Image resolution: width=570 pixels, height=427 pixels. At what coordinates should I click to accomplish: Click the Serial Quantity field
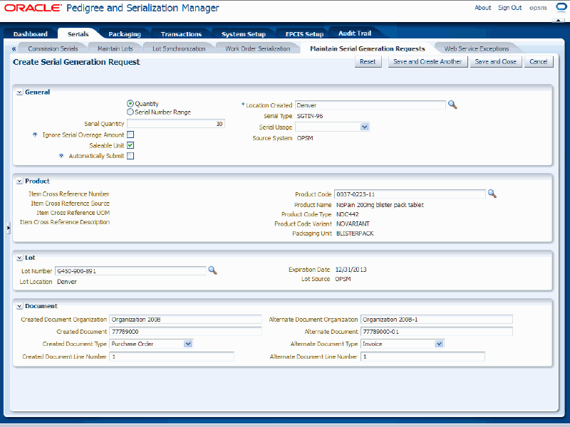click(x=176, y=124)
